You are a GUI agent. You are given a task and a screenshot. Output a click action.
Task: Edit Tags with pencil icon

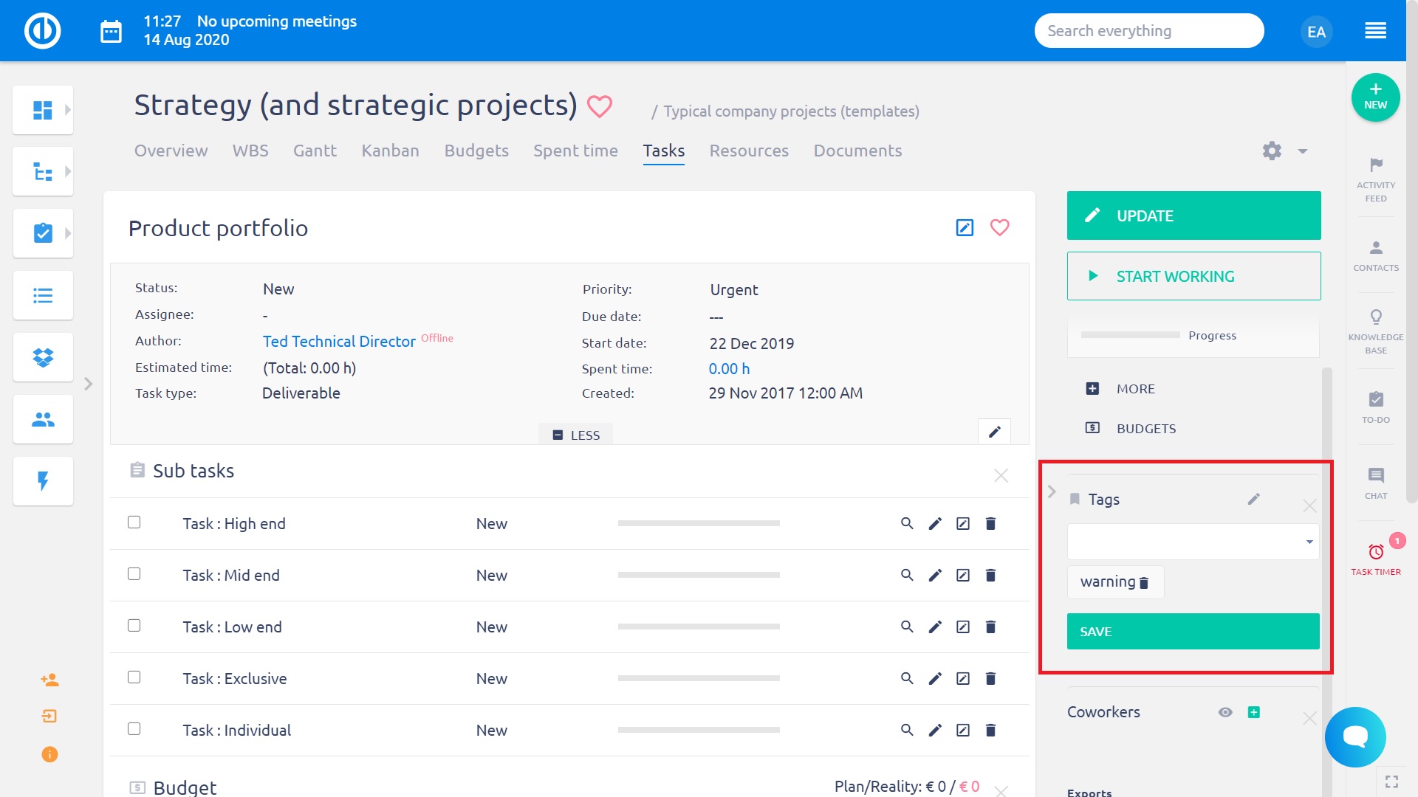coord(1253,500)
